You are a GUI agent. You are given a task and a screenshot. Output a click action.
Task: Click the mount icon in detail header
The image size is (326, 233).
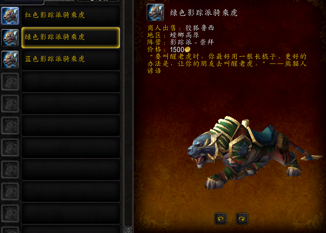(155, 12)
